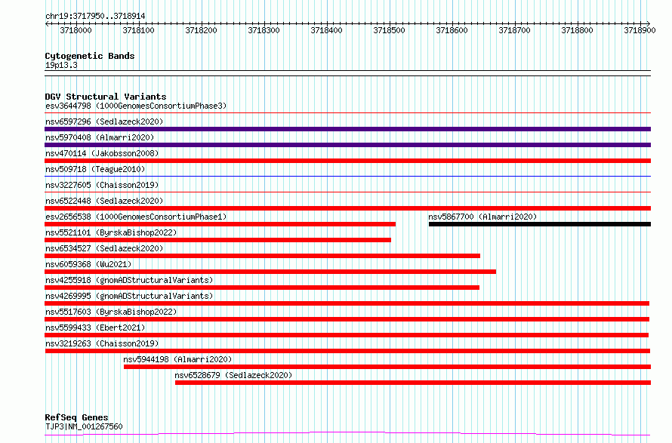Click the black bar of nsv5867700
The height and width of the screenshot is (443, 672).
540,224
